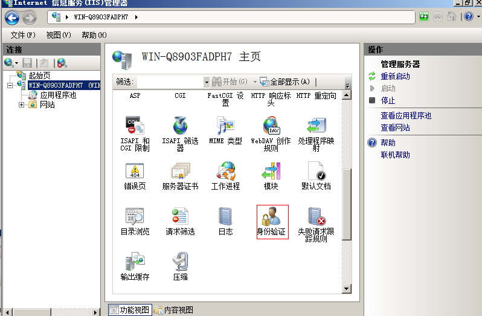Click 查看网站 link
482x316 pixels.
tap(395, 127)
